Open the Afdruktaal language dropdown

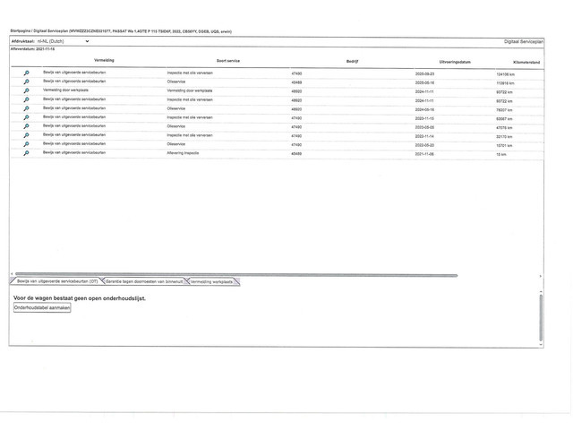(x=63, y=41)
